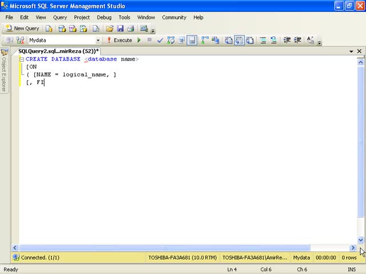Click the 'CREATE DATABASE' keyword text
This screenshot has height=274, width=366.
(x=53, y=59)
